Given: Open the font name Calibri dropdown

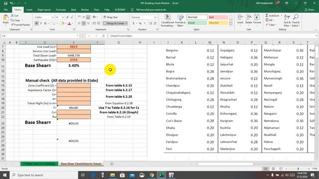Looking at the screenshot, I should tap(53, 17).
